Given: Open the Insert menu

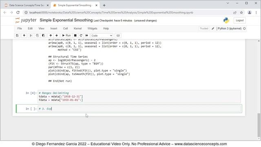Looking at the screenshot, I should tap(53, 29).
